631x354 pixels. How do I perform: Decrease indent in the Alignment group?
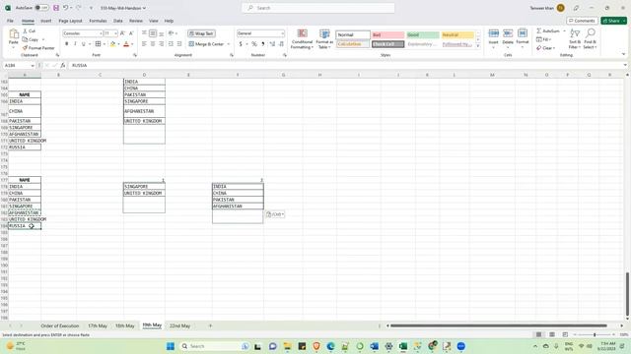click(x=171, y=43)
